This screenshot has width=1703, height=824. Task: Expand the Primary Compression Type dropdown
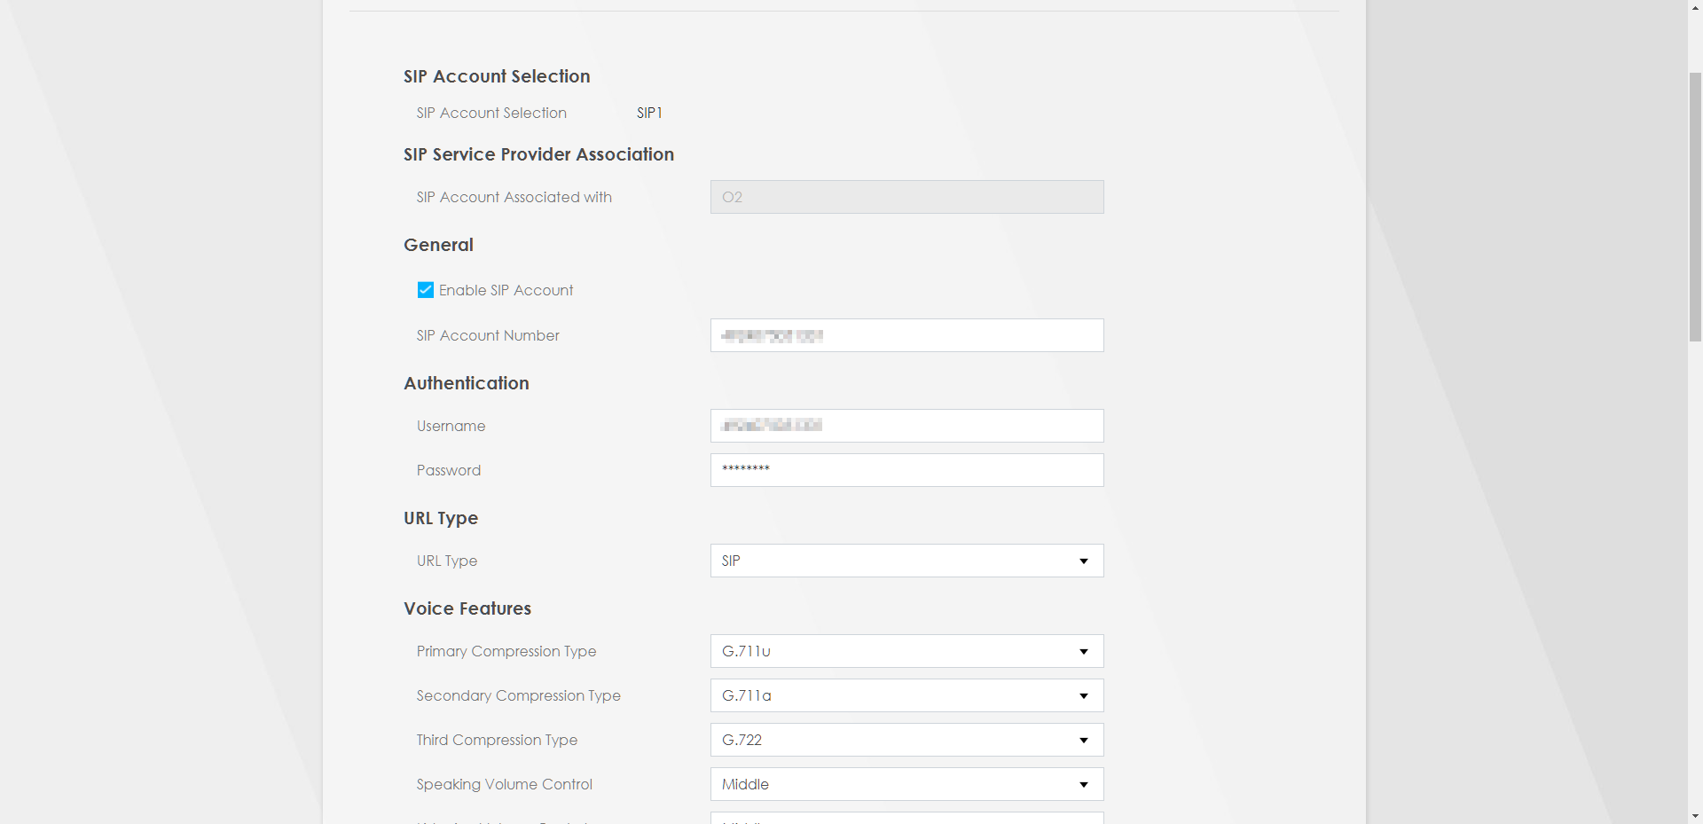[906, 651]
